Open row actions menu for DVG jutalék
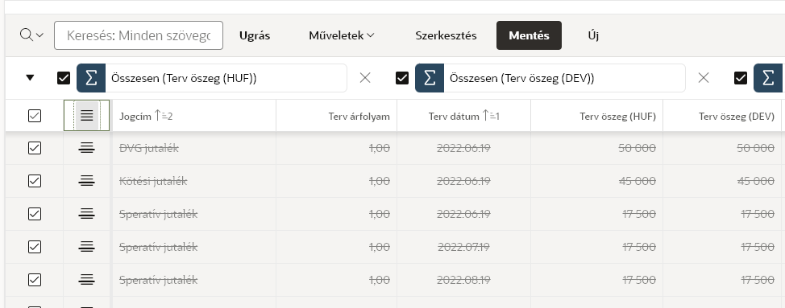Screen dimensions: 785x308 point(86,148)
